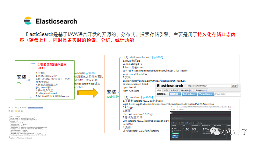
Task: Sort nodes by uptime column
Action: click(x=229, y=126)
